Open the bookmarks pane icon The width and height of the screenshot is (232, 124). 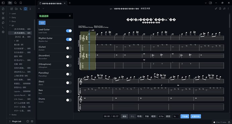[21, 3]
